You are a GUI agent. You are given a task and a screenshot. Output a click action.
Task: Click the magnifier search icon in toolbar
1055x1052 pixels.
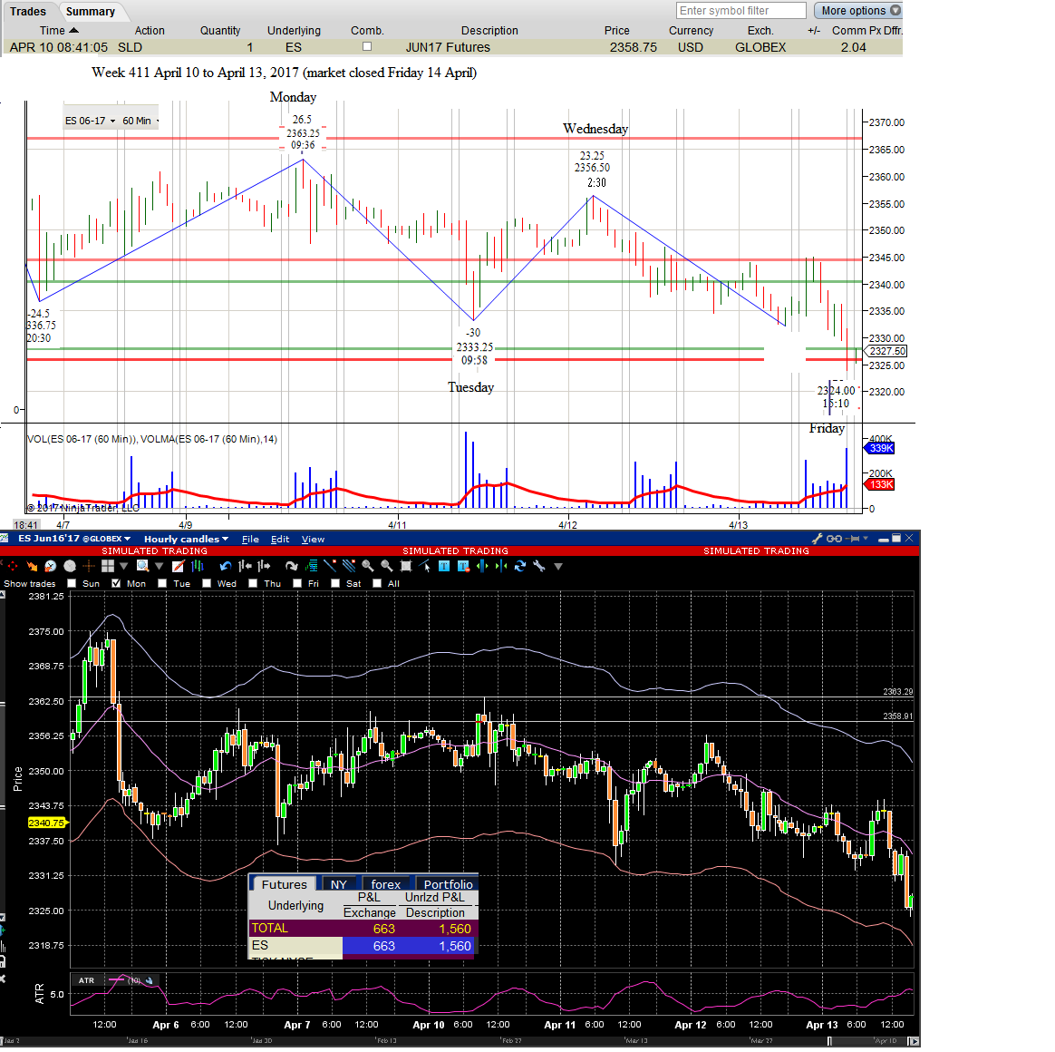coord(142,566)
